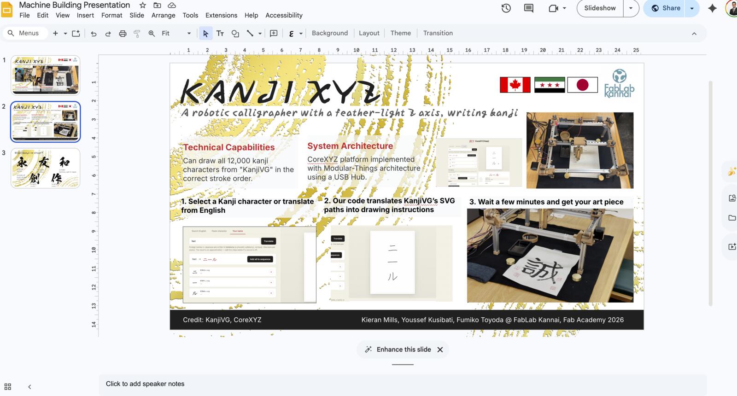Image resolution: width=737 pixels, height=396 pixels.
Task: Click the new slide with template icon
Action: 76,33
